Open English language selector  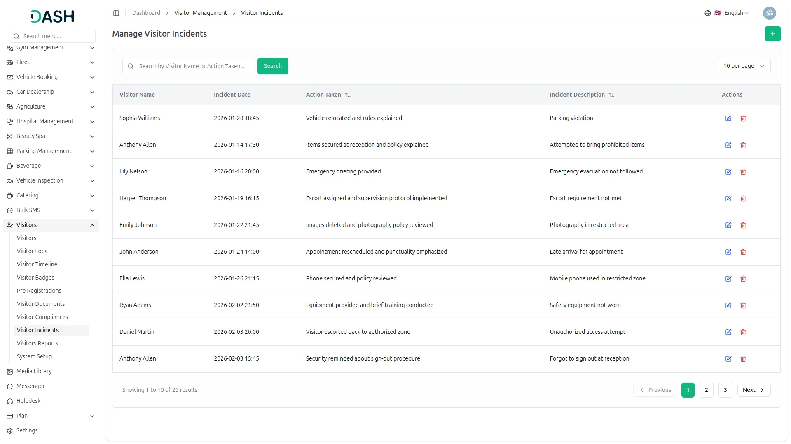click(732, 13)
